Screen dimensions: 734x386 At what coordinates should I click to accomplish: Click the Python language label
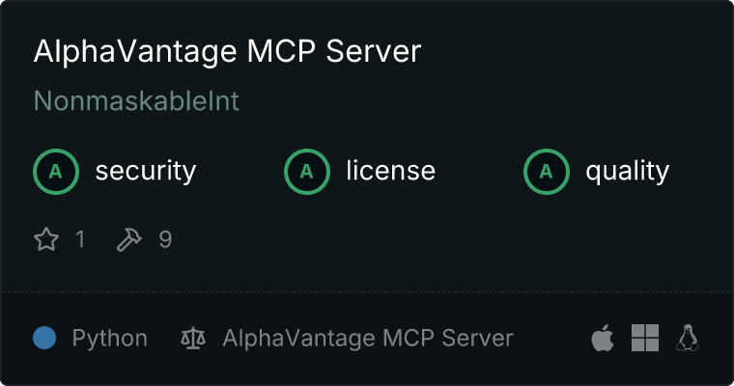point(109,339)
